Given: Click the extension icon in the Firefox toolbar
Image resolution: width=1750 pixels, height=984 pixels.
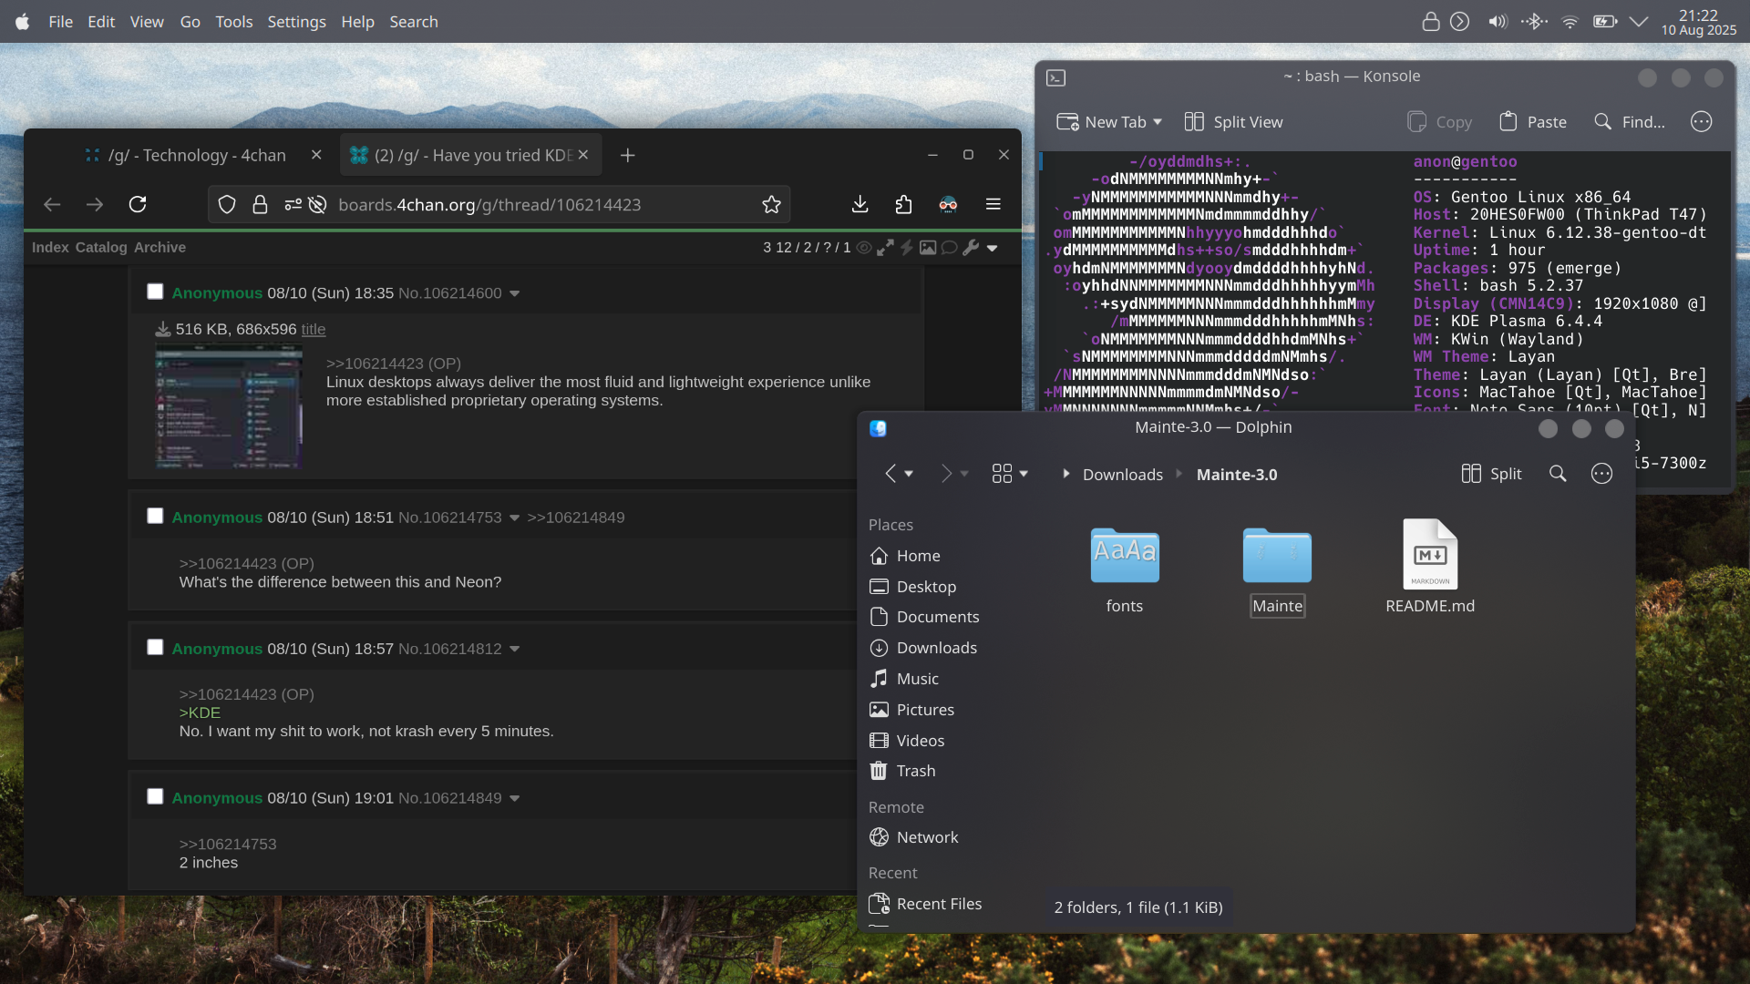Looking at the screenshot, I should pyautogui.click(x=948, y=204).
